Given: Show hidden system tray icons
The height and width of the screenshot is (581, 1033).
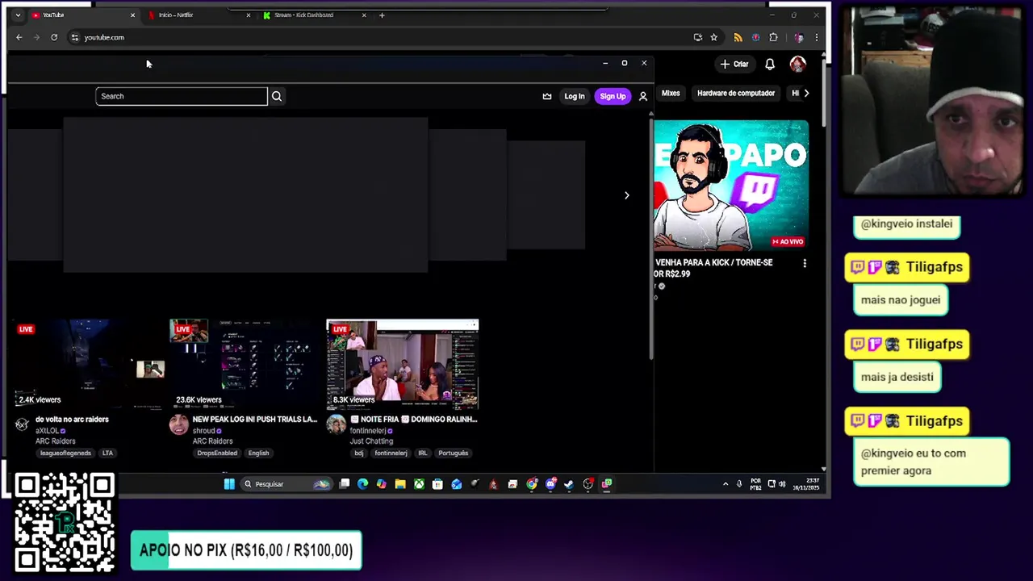Looking at the screenshot, I should 726,484.
